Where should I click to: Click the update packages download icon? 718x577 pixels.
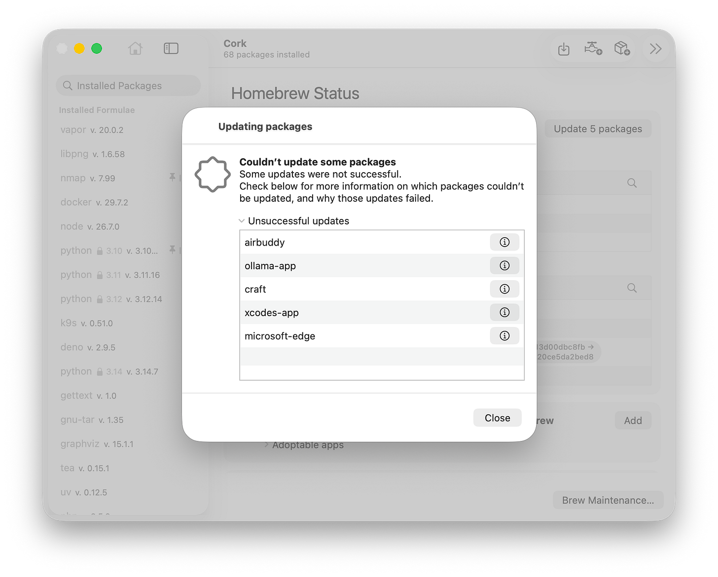pos(564,49)
